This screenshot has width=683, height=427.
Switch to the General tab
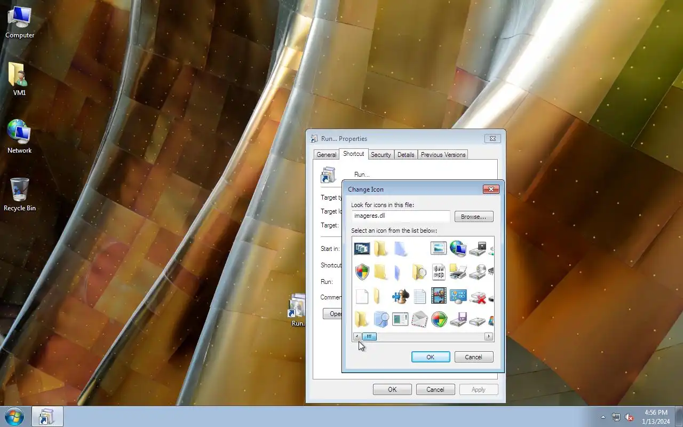(x=326, y=155)
